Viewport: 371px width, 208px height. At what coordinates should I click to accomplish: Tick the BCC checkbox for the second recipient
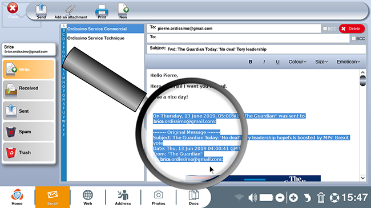click(353, 39)
